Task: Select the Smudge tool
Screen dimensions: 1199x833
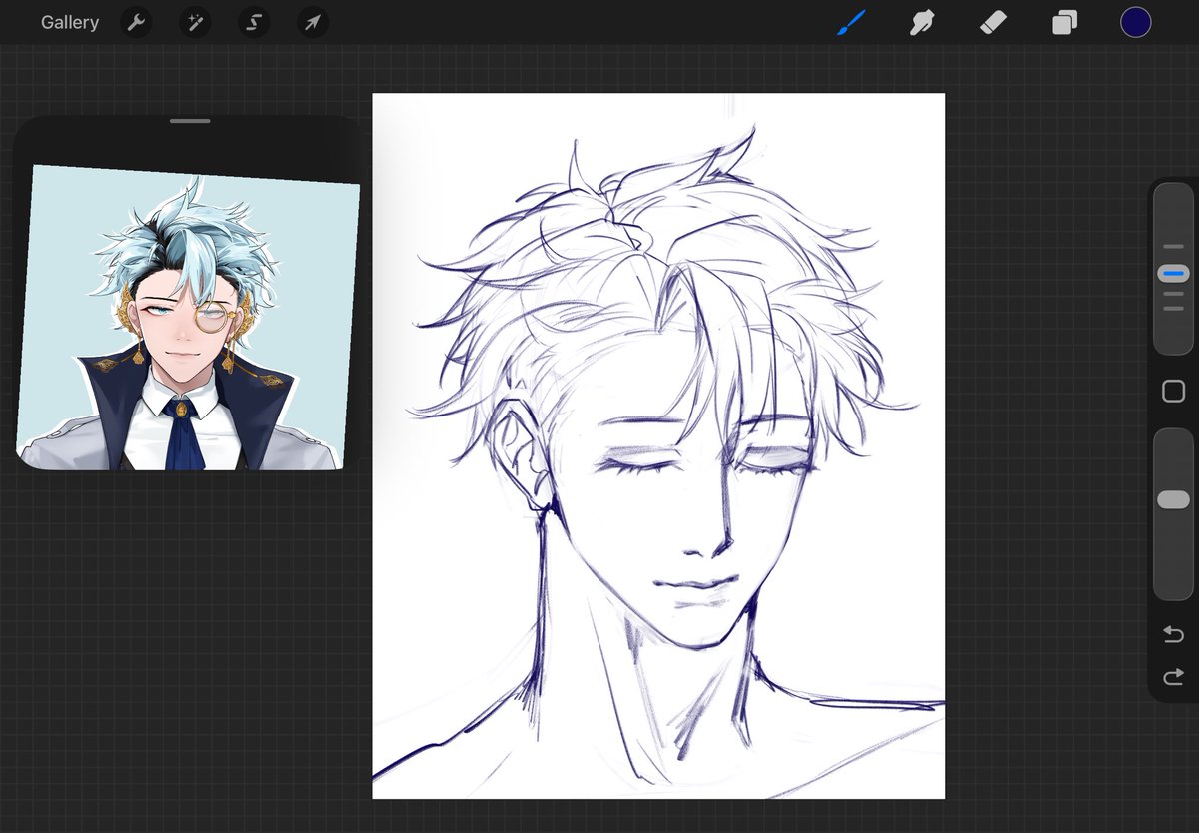Action: [x=922, y=22]
